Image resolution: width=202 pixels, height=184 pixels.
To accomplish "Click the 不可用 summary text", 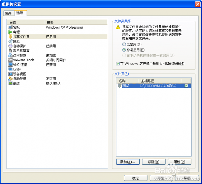I will (51, 79).
